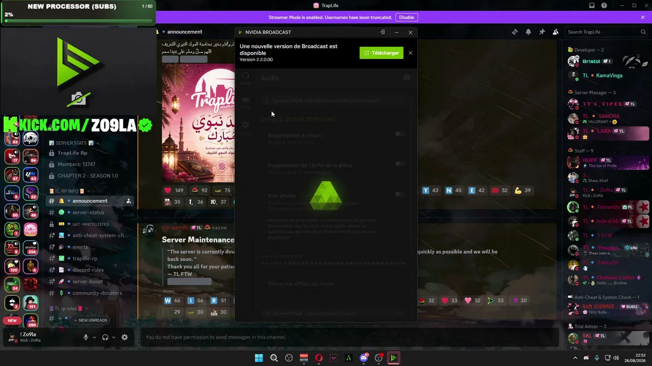
Task: Toggle the member list icon
Action: pyautogui.click(x=556, y=32)
